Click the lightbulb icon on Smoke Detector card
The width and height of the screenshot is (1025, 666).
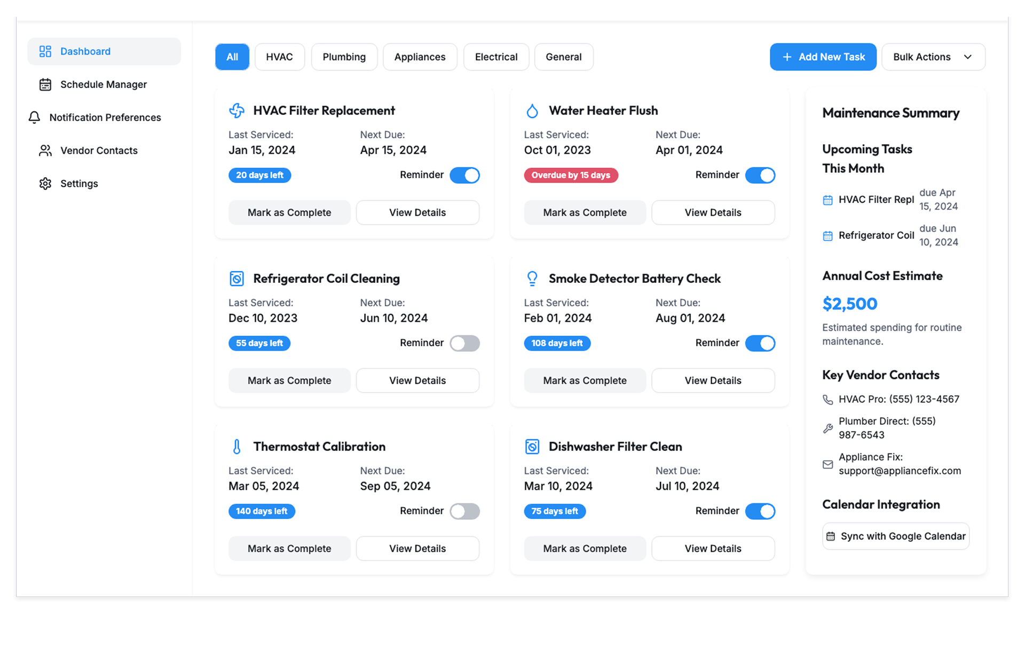coord(532,279)
